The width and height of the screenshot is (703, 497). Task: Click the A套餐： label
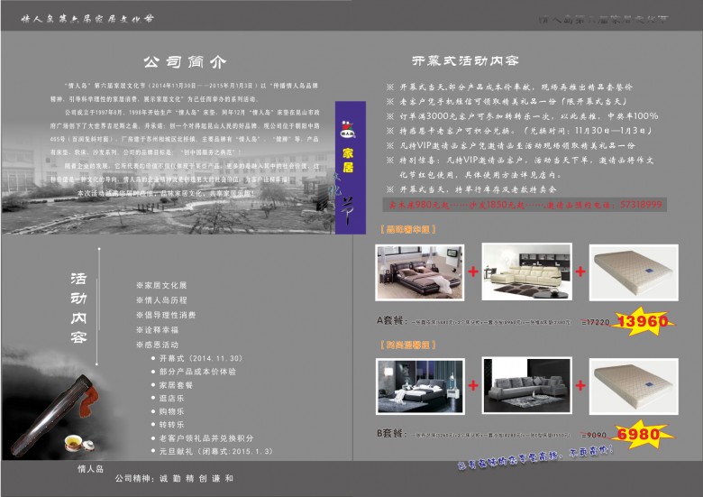392,321
